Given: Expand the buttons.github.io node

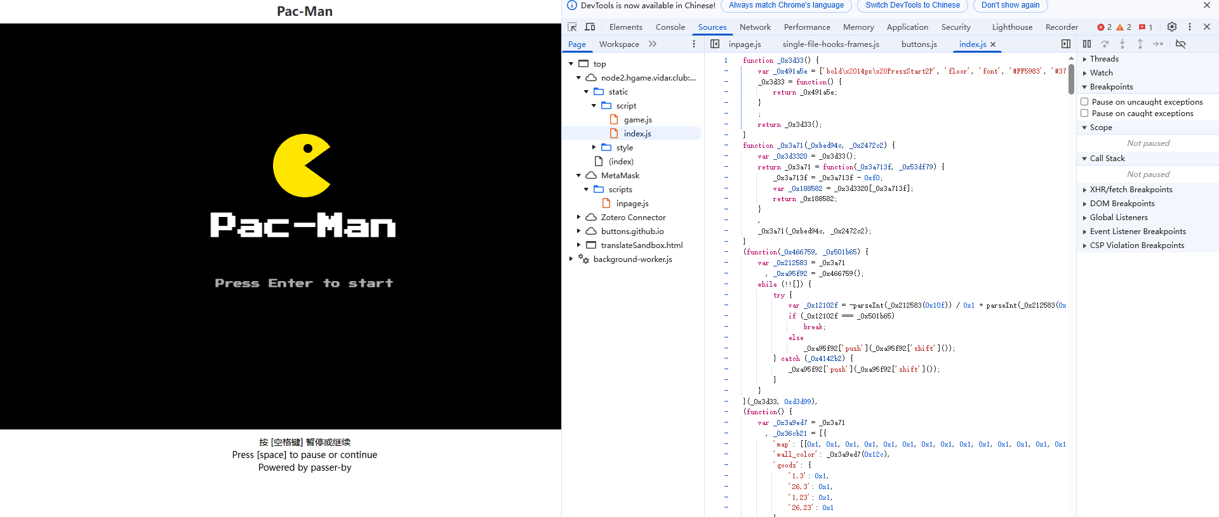Looking at the screenshot, I should tap(578, 231).
